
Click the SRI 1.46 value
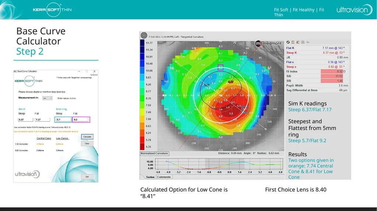[332, 81]
